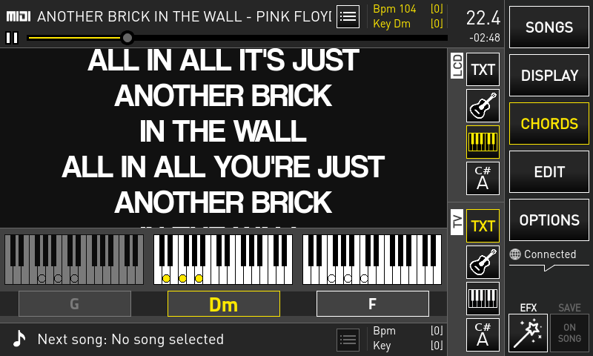Show piano keyboard chords on TV output
The width and height of the screenshot is (593, 356).
(483, 298)
